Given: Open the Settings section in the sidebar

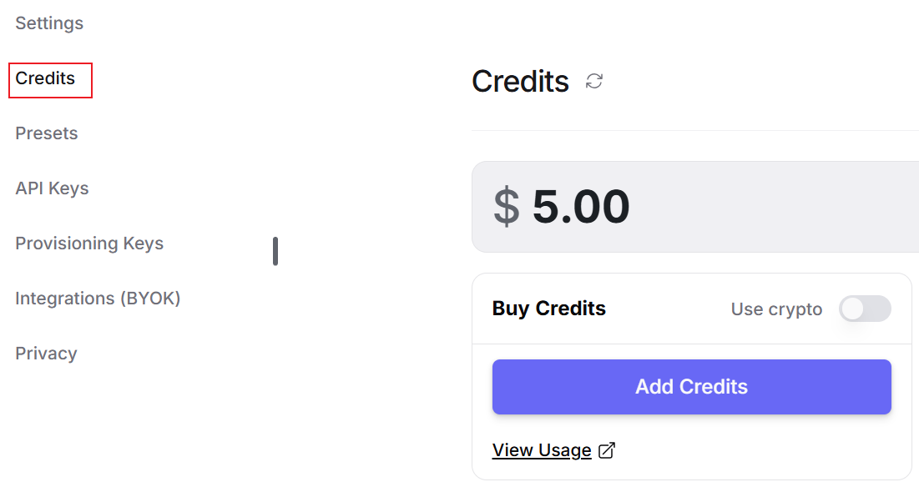Looking at the screenshot, I should point(49,23).
